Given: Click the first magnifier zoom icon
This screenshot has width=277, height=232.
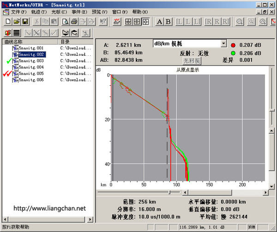Looking at the screenshot, I should (240, 21).
